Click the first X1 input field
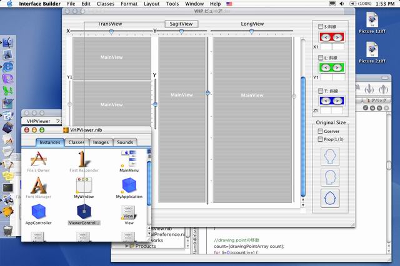This screenshot has width=400, height=266. point(326,47)
